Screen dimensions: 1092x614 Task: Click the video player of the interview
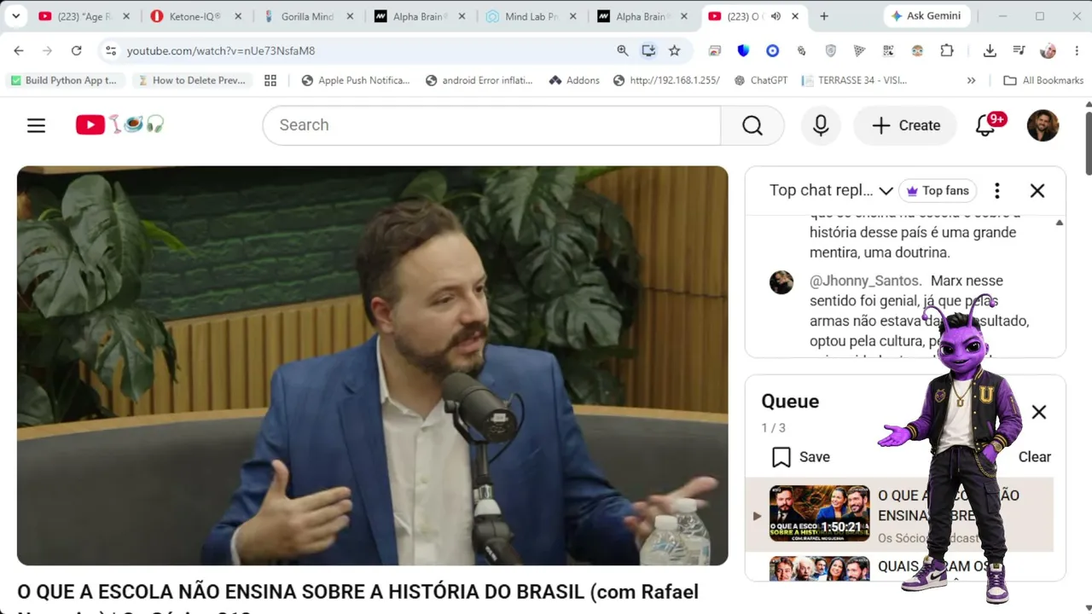pos(373,366)
